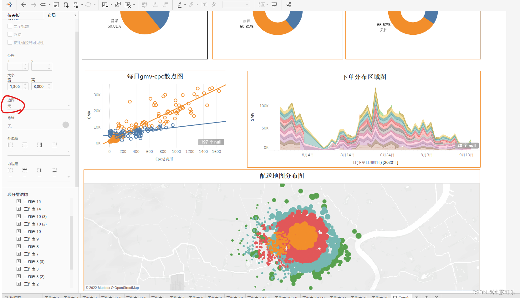520x298 pixels.
Task: Click the Redo forward arrow
Action: point(33,5)
